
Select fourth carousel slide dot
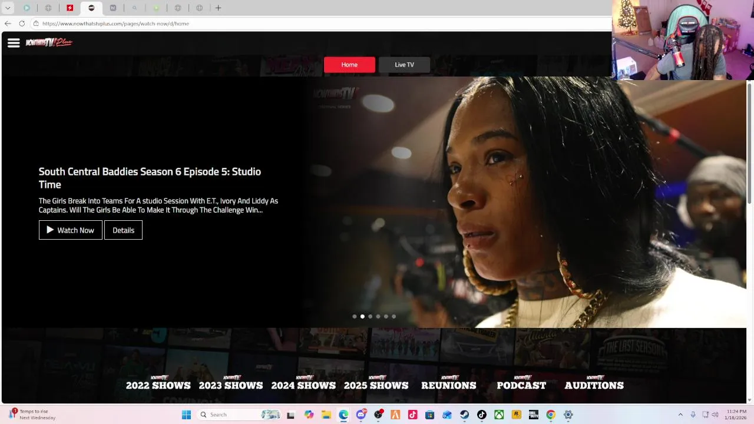[378, 316]
